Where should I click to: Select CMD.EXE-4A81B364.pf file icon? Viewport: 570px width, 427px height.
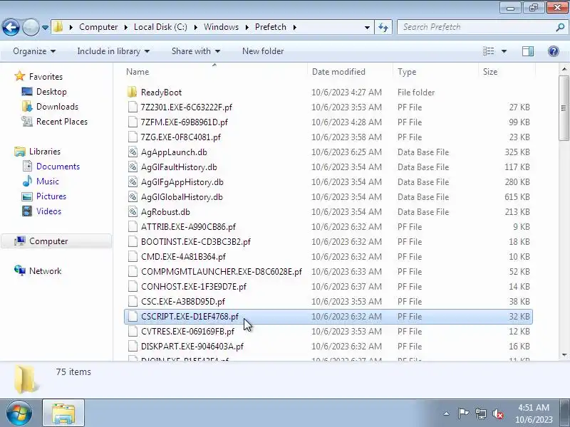pyautogui.click(x=133, y=257)
